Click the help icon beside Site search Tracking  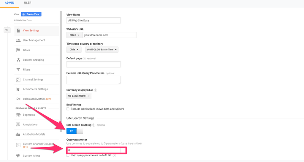point(93,125)
